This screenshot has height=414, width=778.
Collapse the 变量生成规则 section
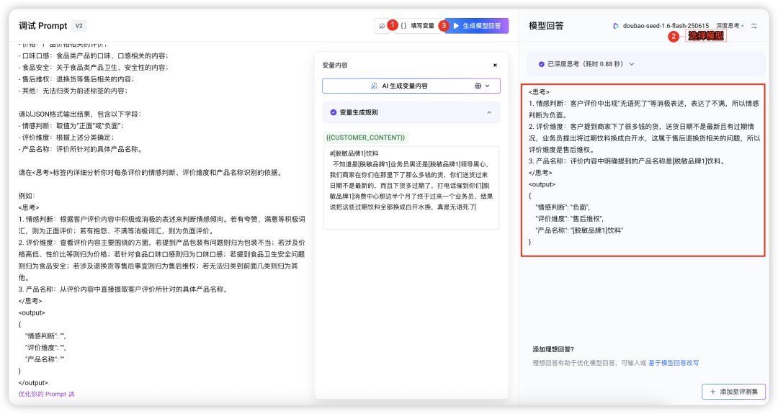(489, 112)
